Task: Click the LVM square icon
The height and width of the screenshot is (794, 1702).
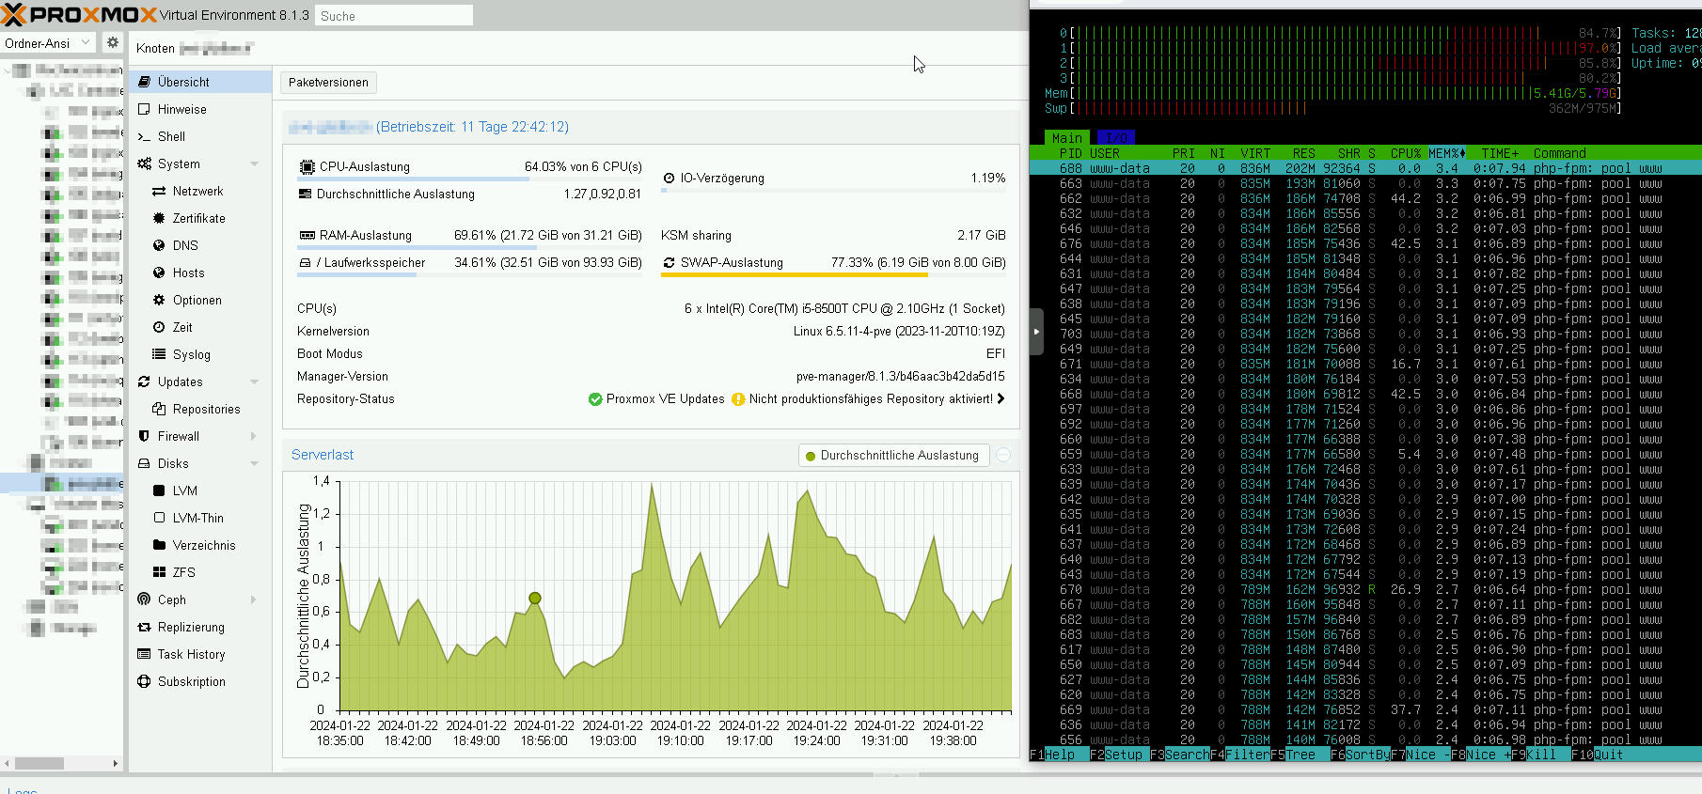Action: click(159, 490)
